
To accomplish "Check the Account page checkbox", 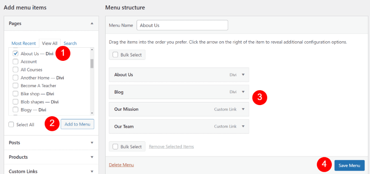I will coord(16,62).
